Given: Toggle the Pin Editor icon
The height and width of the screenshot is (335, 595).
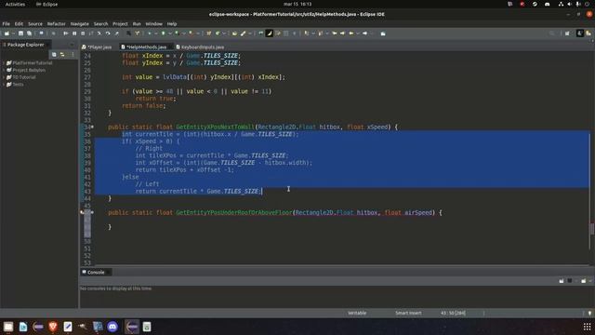Looking at the screenshot, I should click(x=383, y=33).
